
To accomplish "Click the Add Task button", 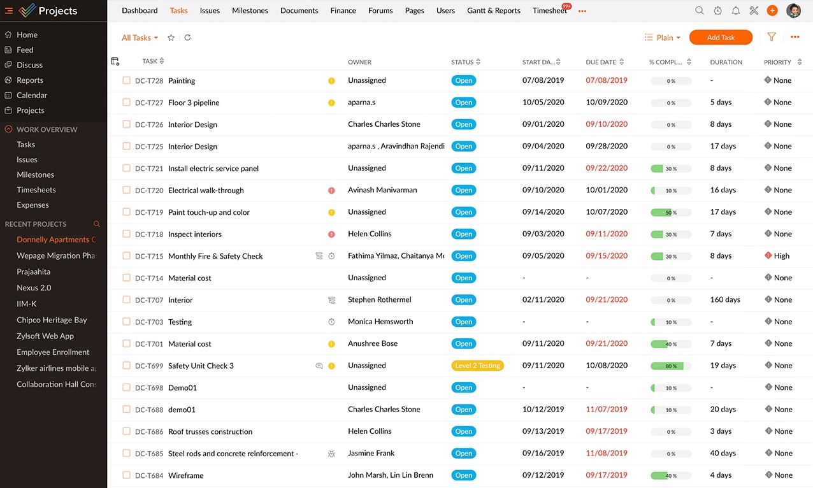I will click(x=721, y=38).
